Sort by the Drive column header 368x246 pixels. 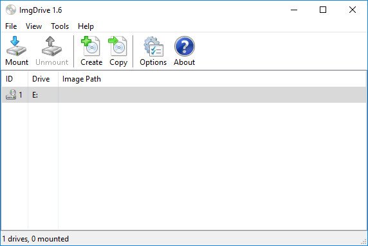click(x=43, y=79)
